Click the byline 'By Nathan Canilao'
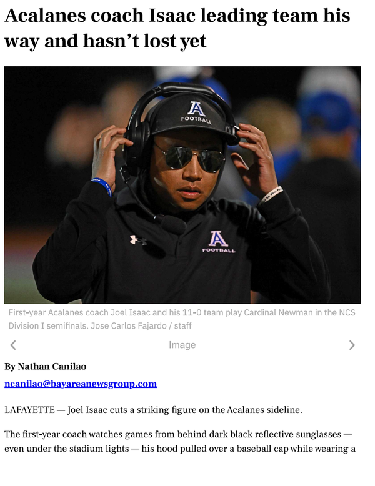Viewport: 375px width, 486px height. click(45, 366)
